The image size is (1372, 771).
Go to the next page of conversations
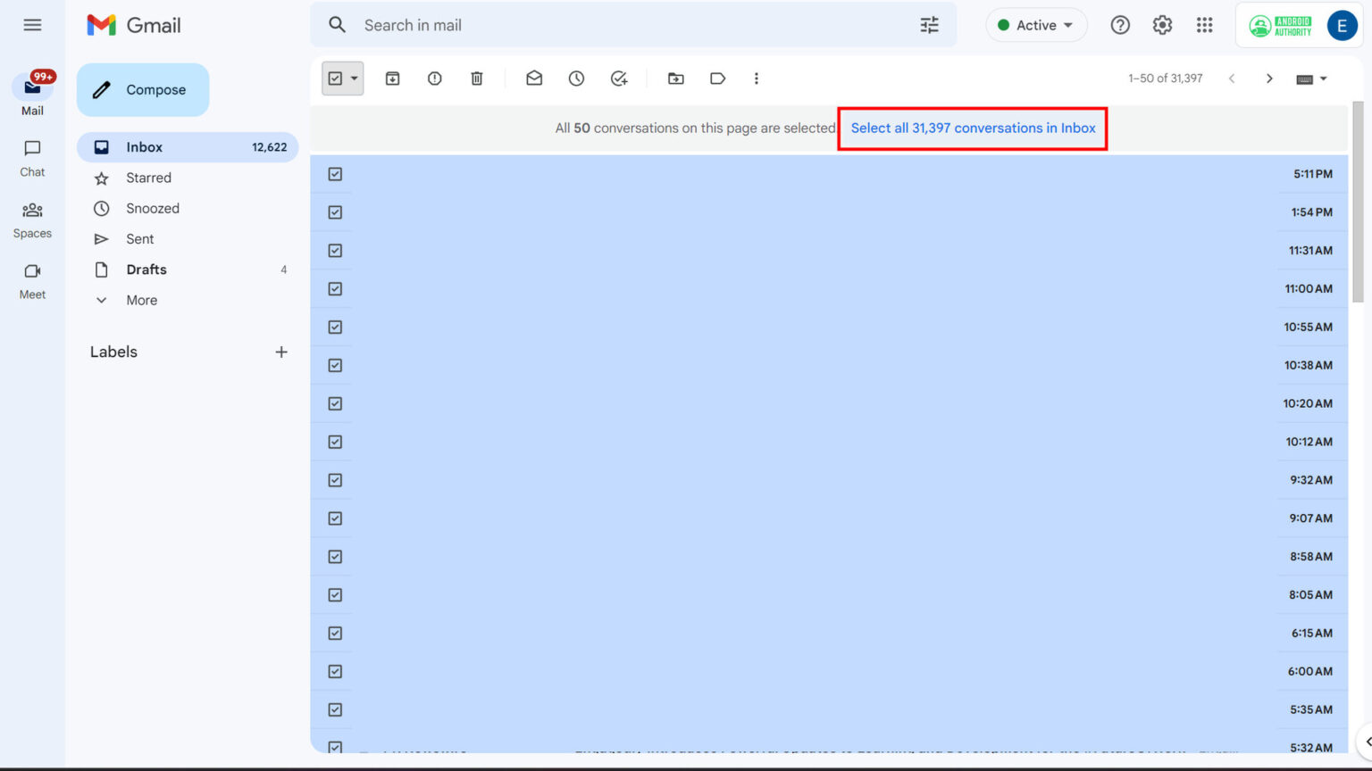tap(1269, 79)
